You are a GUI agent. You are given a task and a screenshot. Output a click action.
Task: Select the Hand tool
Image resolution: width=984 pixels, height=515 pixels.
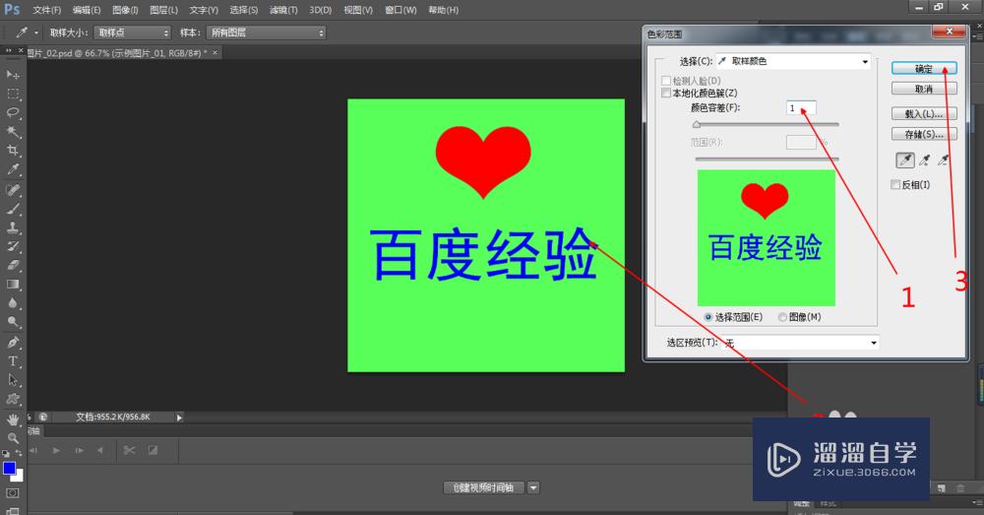(x=13, y=418)
